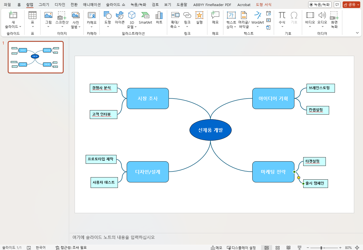The height and width of the screenshot is (250, 363).
Task: Switch to the 홈 tab
Action: click(x=19, y=5)
